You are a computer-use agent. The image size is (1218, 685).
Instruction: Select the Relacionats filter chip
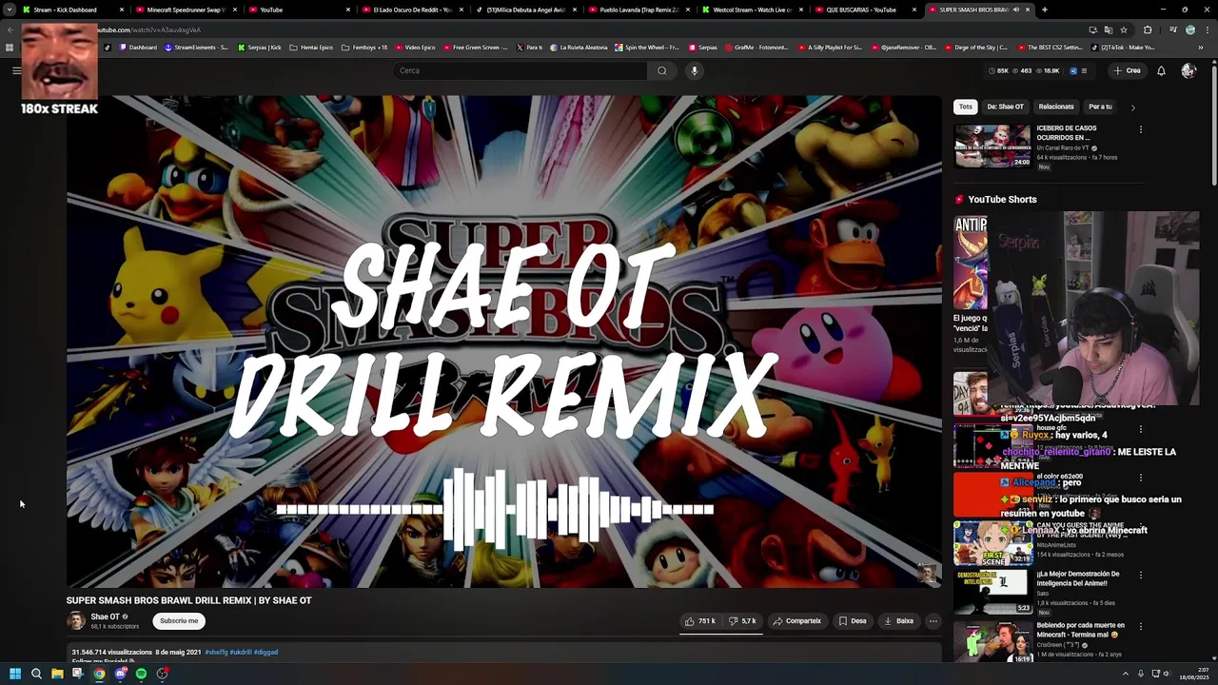(1056, 107)
